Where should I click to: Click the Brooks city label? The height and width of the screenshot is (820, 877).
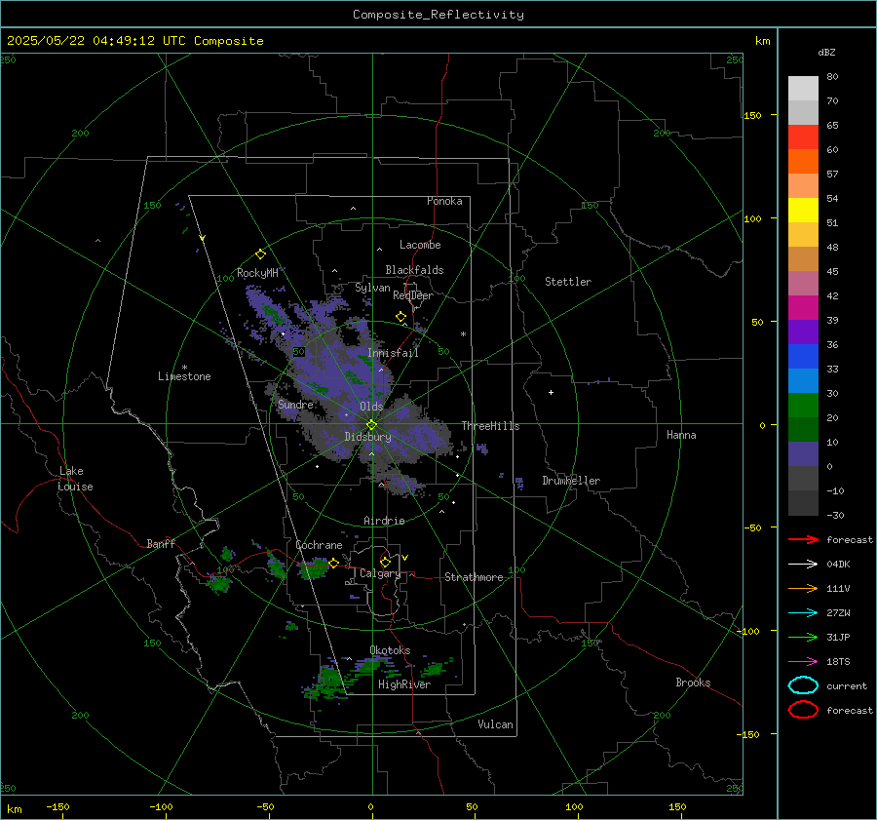click(693, 683)
